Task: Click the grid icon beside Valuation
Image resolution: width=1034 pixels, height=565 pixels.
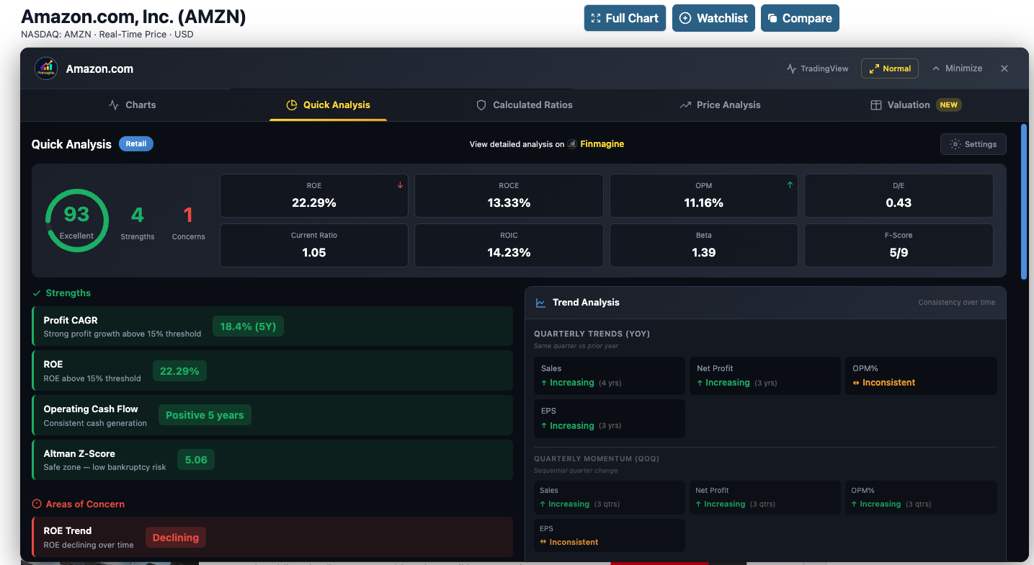Action: pos(877,104)
